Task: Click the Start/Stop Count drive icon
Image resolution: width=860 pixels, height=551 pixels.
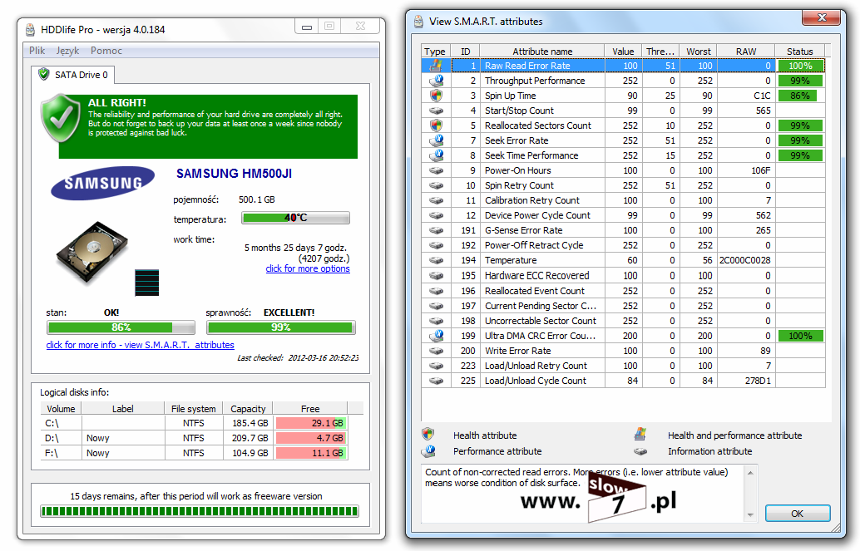Action: (x=437, y=111)
